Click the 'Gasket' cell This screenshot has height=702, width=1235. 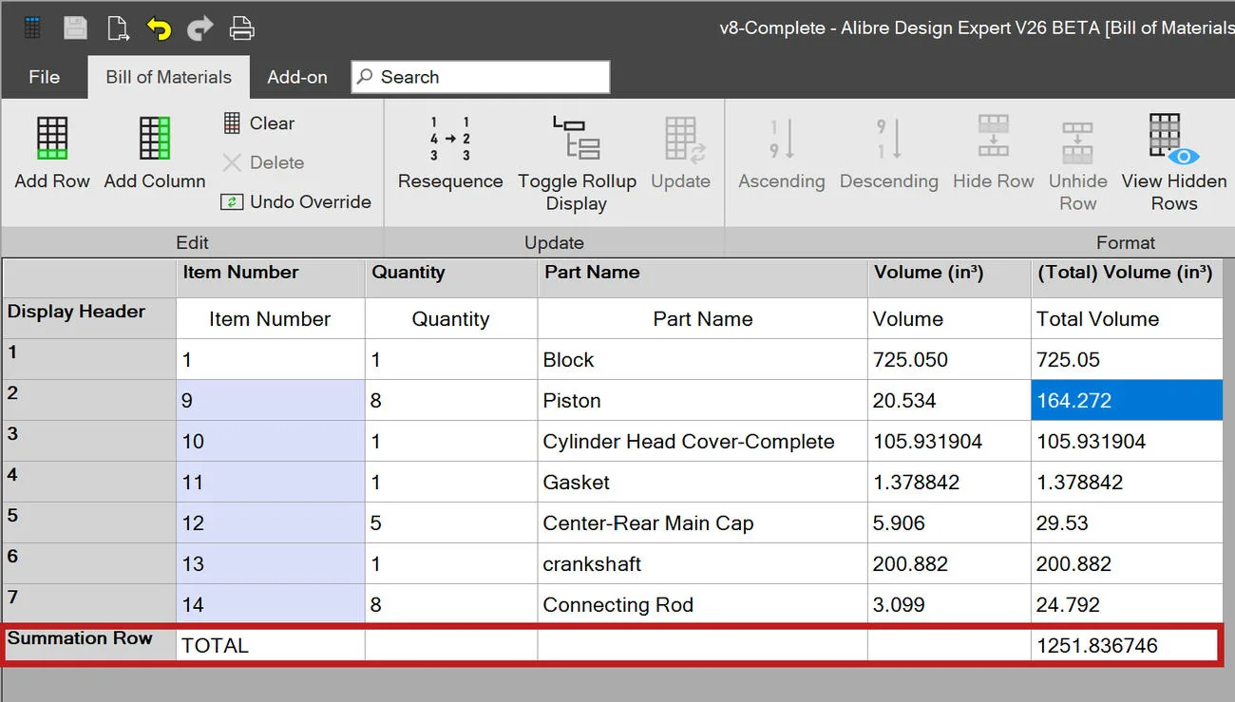(x=703, y=483)
